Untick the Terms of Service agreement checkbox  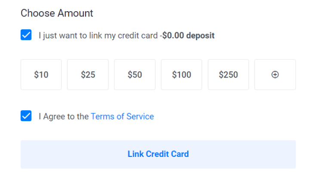pyautogui.click(x=26, y=116)
